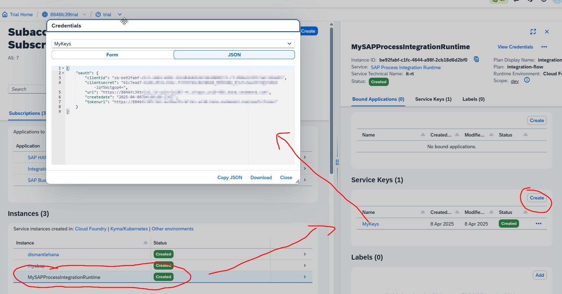Select the MySAPProcessIntegrationRuntime instance row
Image resolution: width=562 pixels, height=294 pixels.
tap(163, 277)
